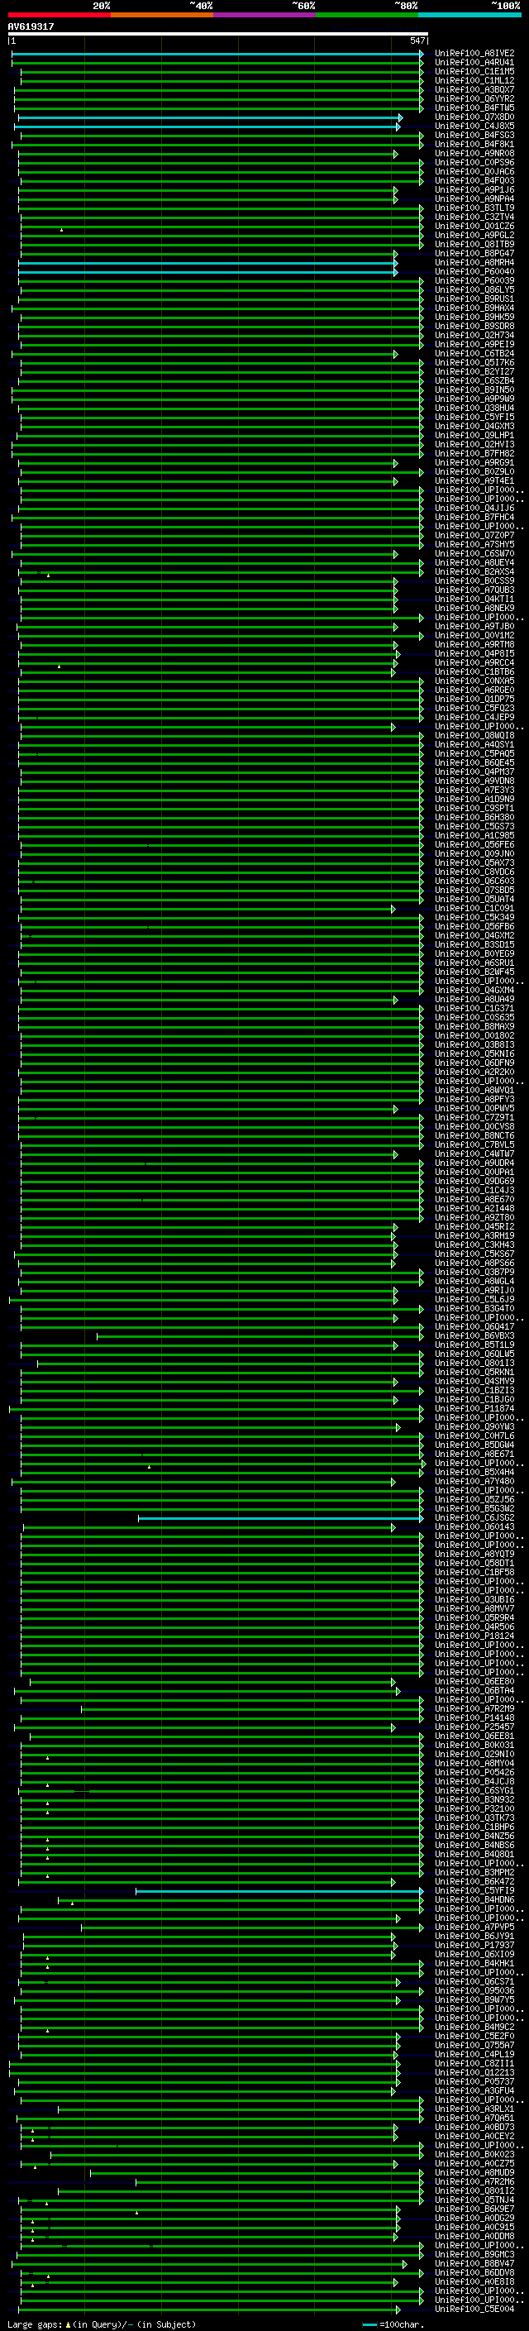Image resolution: width=529 pixels, height=2331 pixels.
Task: Select the UniRef100_C3ZTV4 label
Action: tap(474, 217)
